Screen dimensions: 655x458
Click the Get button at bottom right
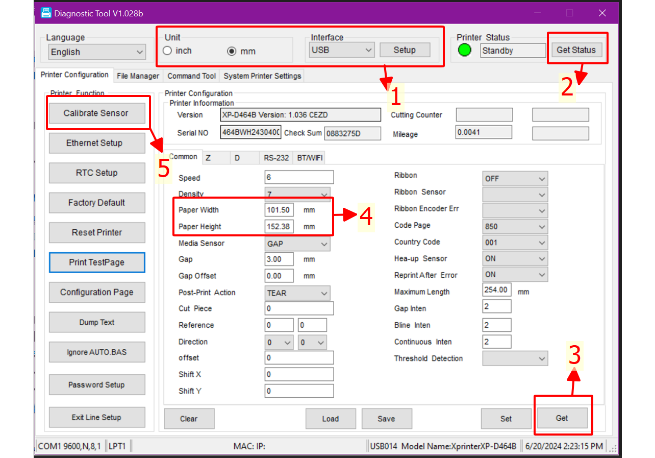pos(562,418)
